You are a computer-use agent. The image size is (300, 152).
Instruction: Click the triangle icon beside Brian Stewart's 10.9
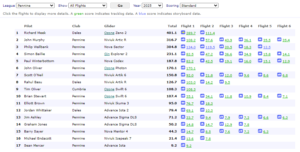coord(241,96)
